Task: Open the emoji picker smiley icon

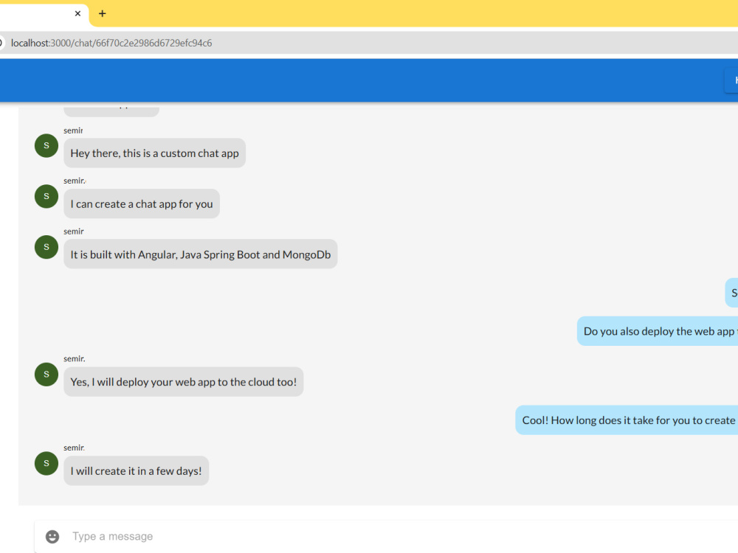Action: point(52,537)
